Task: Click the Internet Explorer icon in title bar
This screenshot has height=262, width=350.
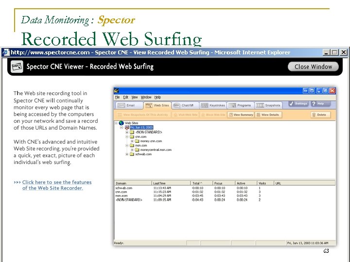Action: pos(6,52)
